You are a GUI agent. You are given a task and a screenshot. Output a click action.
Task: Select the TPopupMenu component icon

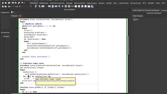point(39,6)
